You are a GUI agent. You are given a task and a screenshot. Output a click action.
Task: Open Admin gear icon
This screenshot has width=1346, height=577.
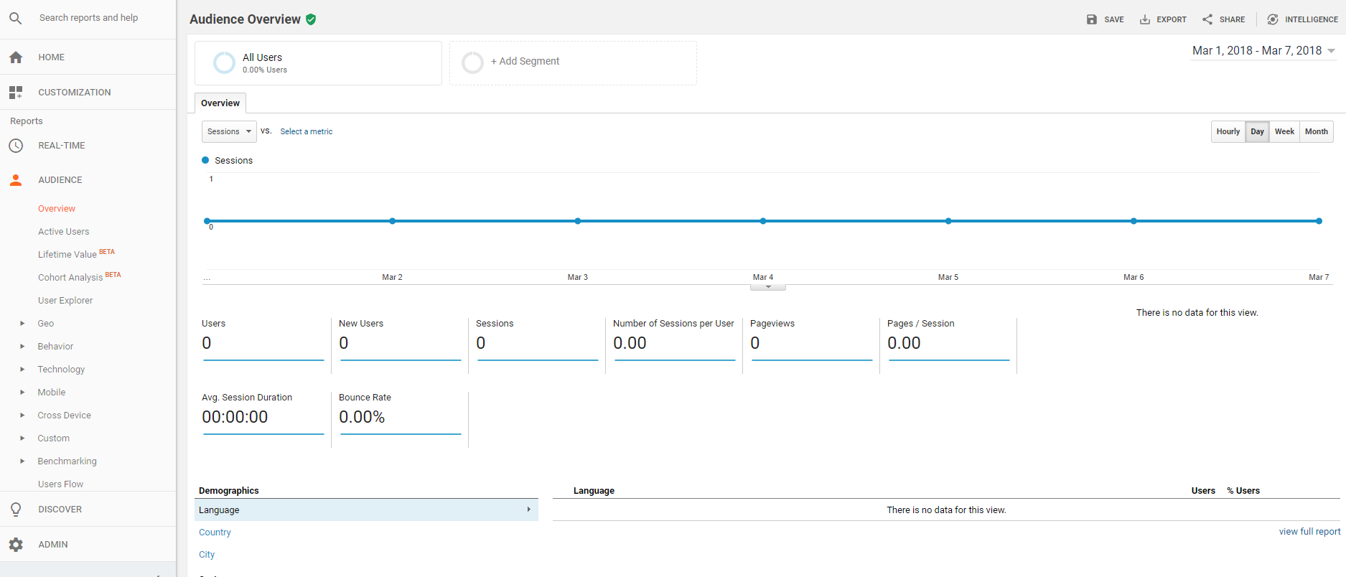pyautogui.click(x=16, y=545)
